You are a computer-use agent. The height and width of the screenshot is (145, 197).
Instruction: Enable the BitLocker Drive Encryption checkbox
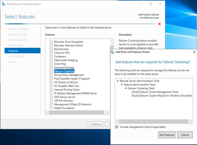click(51, 42)
